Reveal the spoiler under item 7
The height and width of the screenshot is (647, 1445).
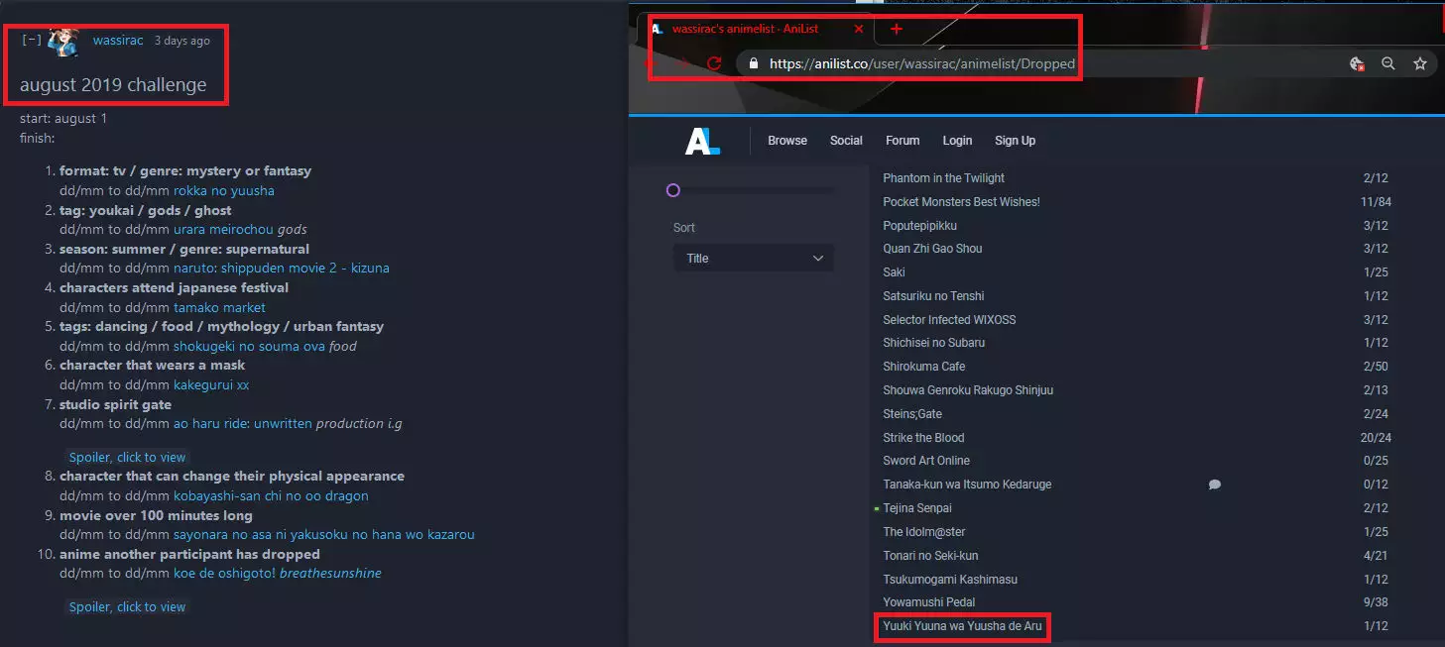(127, 457)
